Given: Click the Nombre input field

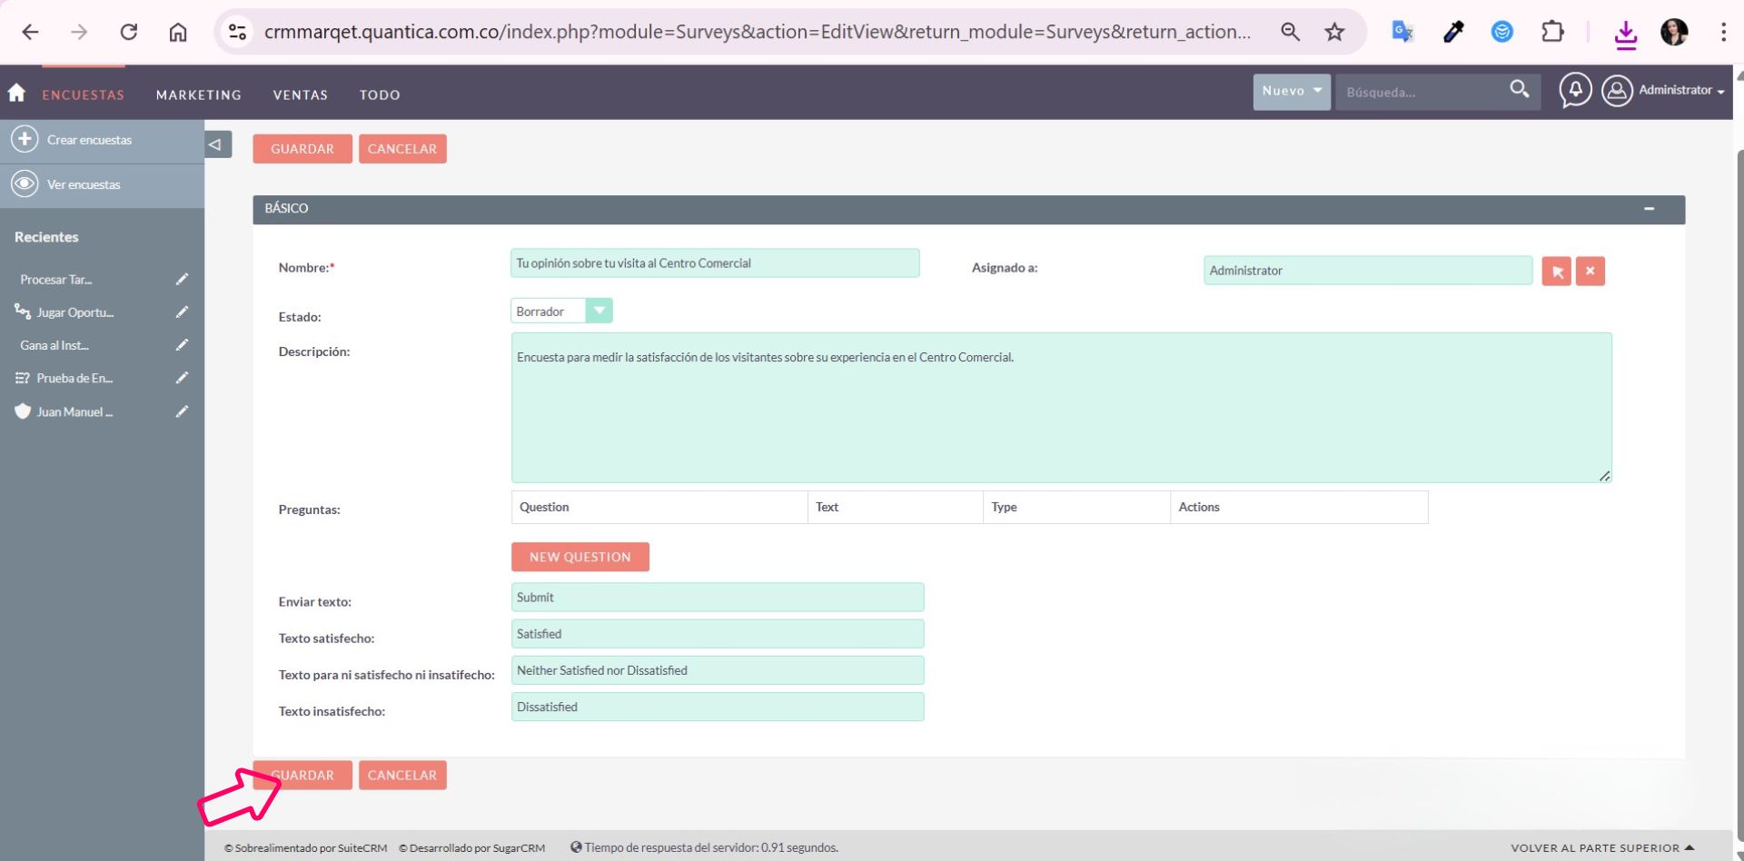Looking at the screenshot, I should [x=714, y=263].
